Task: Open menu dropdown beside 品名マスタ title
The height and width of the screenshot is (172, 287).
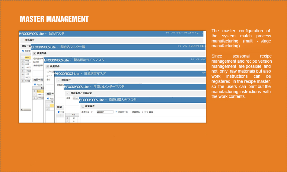Action: point(46,34)
